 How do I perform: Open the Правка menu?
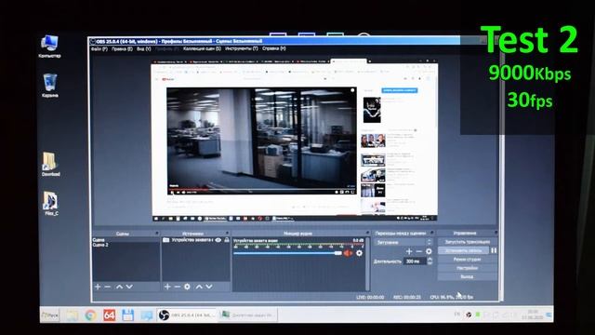(122, 49)
